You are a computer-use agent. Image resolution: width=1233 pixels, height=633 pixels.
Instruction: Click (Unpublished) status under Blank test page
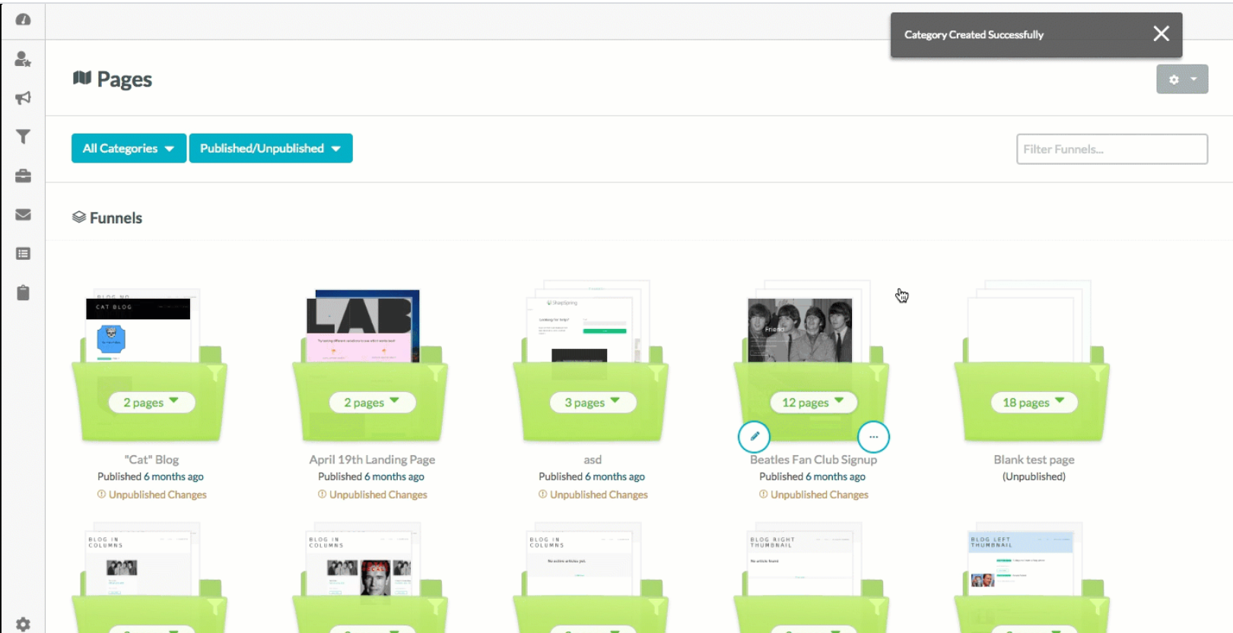1034,476
